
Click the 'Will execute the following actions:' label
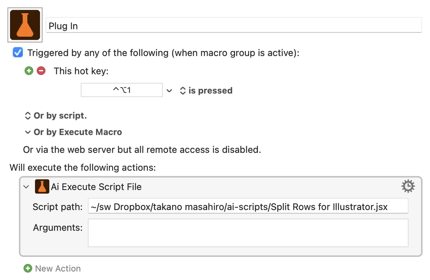[x=83, y=167]
